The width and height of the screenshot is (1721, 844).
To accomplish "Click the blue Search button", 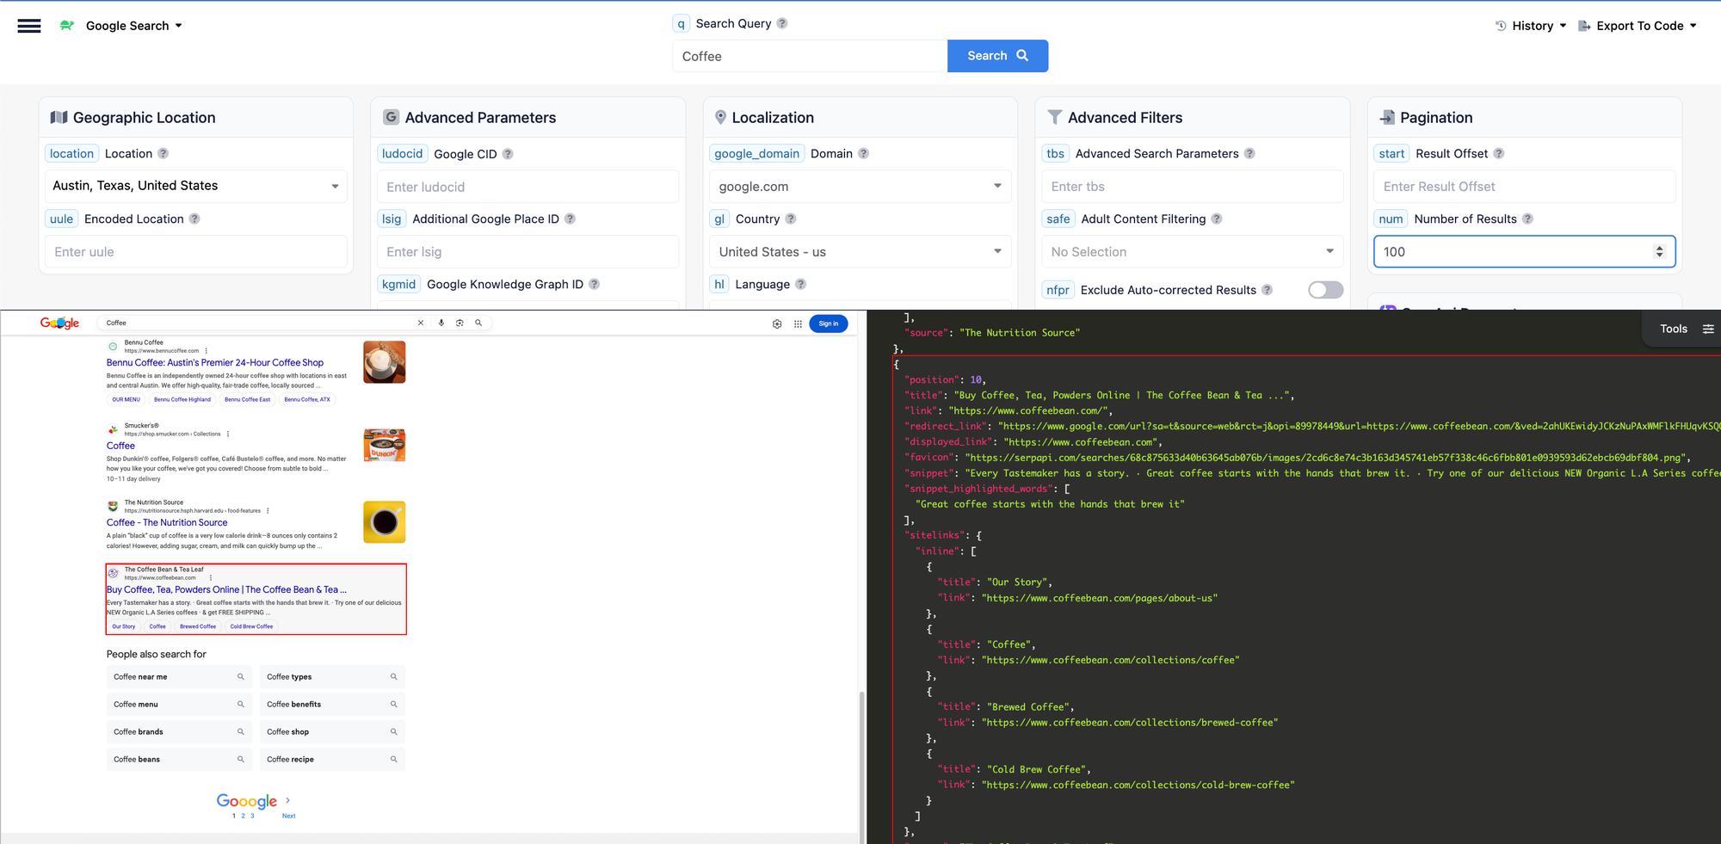I will point(997,56).
